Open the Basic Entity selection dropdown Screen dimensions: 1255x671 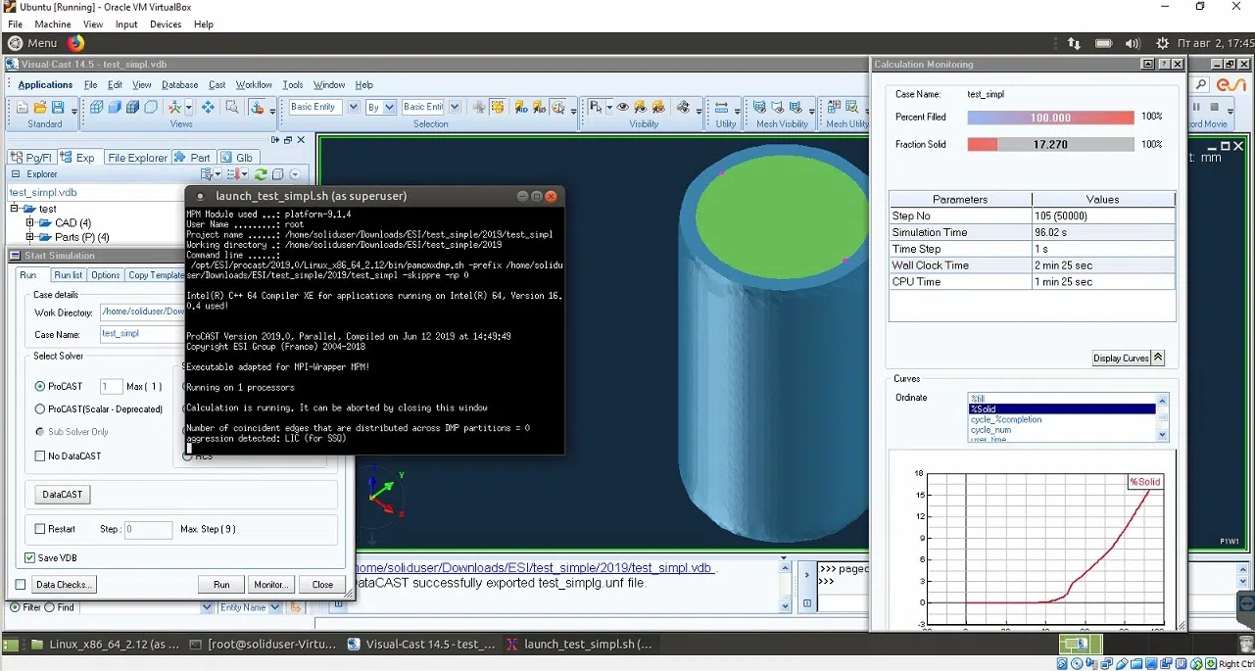click(x=352, y=107)
